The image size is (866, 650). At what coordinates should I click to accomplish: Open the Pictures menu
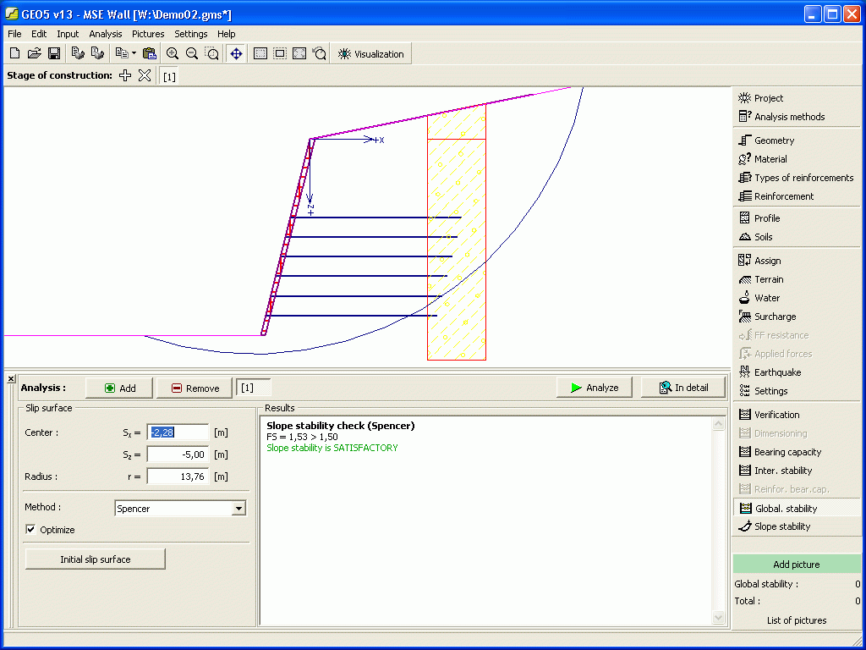point(148,34)
